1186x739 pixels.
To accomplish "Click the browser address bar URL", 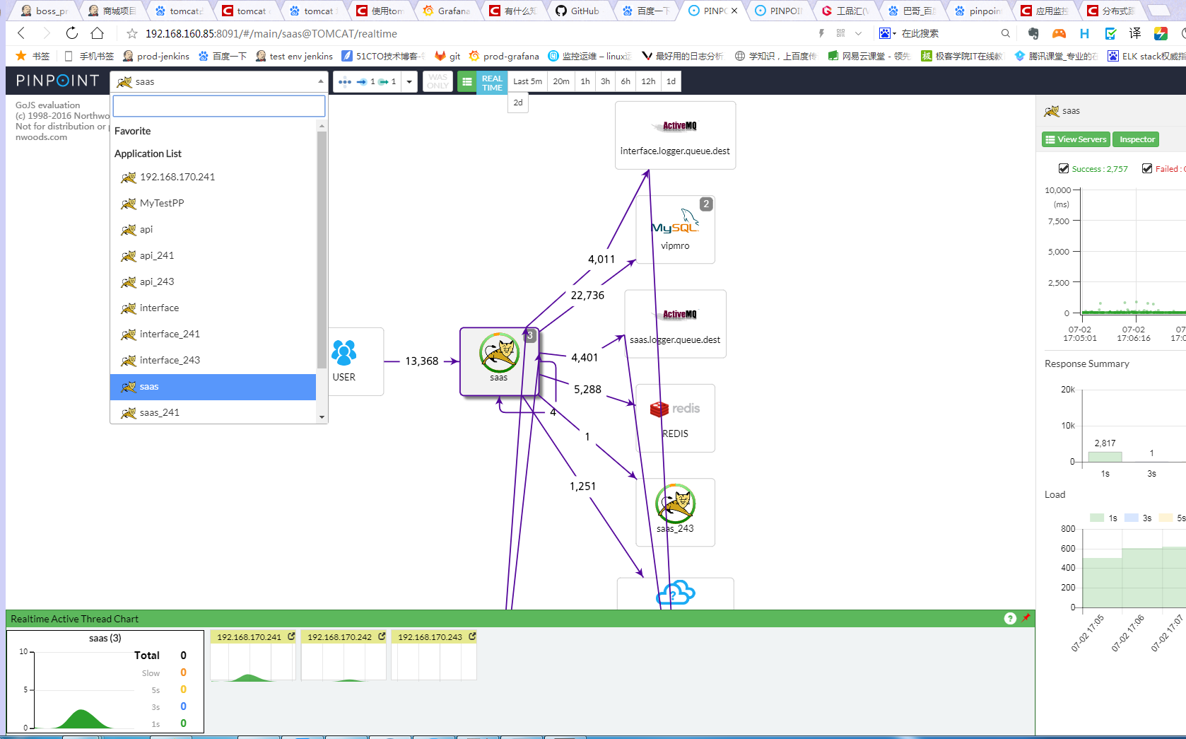I will pyautogui.click(x=271, y=33).
